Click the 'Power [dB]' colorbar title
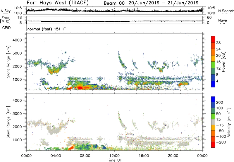 [223, 62]
